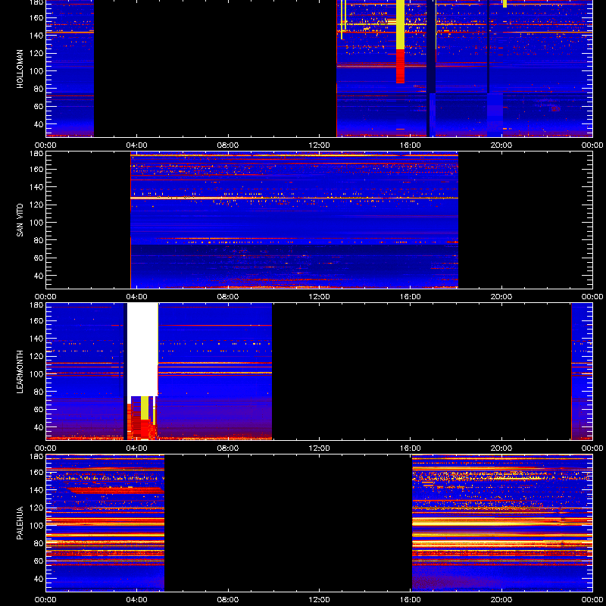Click 12:00 tick label under Palehua panel

pyautogui.click(x=319, y=600)
